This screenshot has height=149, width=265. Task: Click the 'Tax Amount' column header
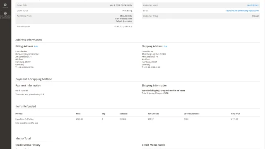[x=153, y=114]
